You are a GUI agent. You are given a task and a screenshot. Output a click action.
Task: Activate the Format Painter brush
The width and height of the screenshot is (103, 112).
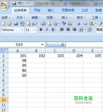(x=100, y=24)
